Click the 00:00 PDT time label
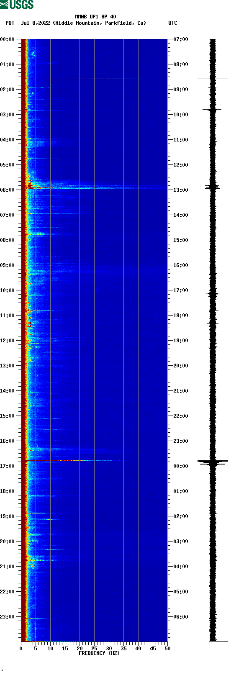The width and height of the screenshot is (231, 675). (x=8, y=39)
